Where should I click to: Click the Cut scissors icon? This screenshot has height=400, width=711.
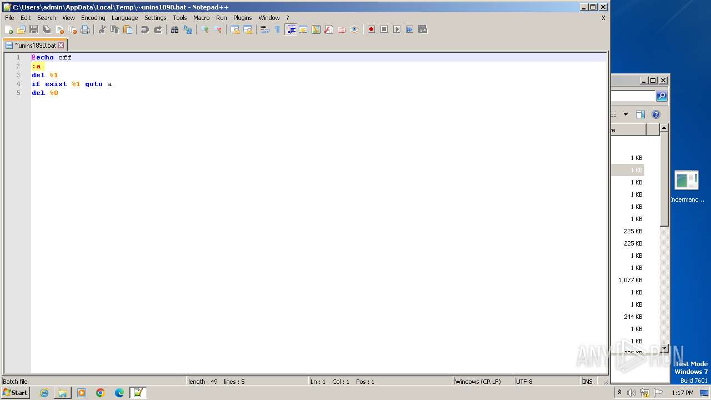(102, 29)
